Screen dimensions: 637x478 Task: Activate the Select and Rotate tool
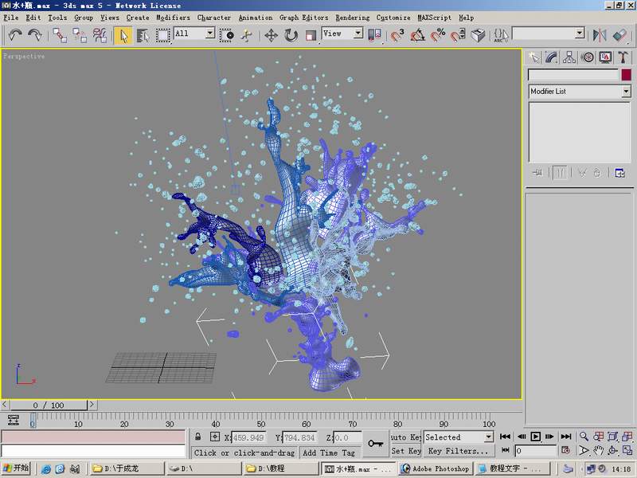[x=291, y=35]
